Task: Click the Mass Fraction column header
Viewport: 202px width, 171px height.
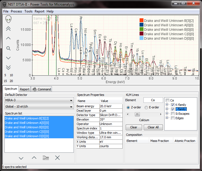Action: [x=161, y=141]
